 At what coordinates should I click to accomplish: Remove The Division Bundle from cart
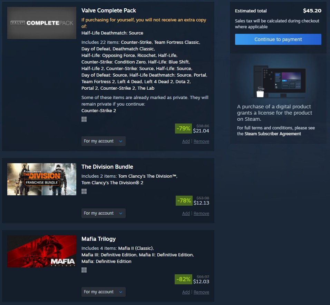point(201,213)
